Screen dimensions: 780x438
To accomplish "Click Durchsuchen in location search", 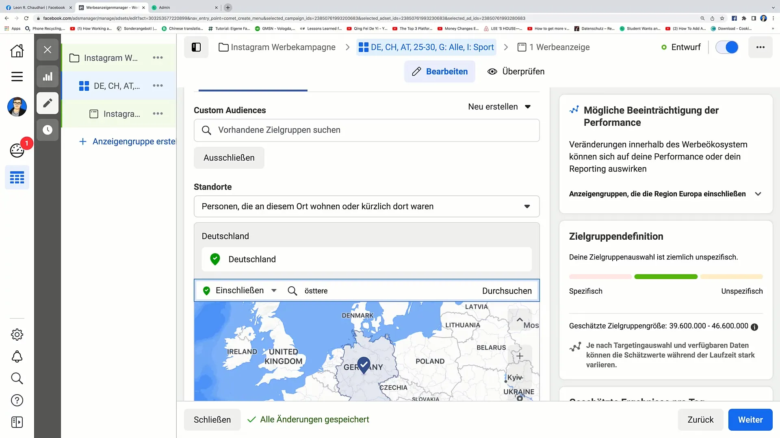I will tap(507, 291).
